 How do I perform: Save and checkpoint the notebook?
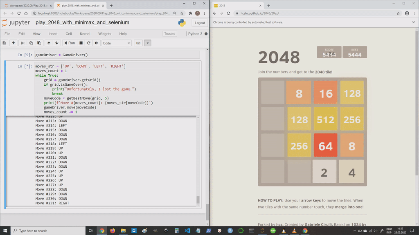click(x=4, y=43)
